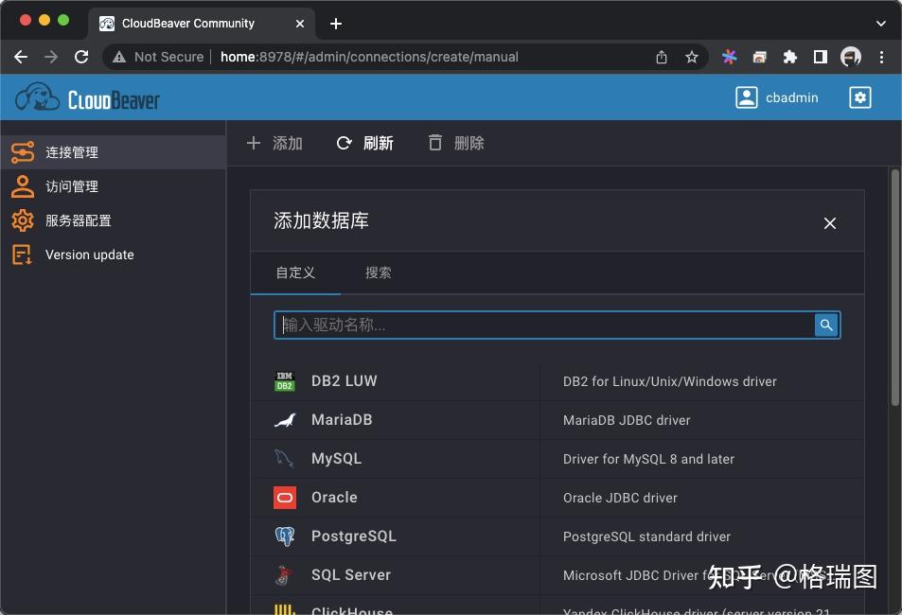Click the Oracle driver icon
The width and height of the screenshot is (902, 615).
[x=284, y=497]
